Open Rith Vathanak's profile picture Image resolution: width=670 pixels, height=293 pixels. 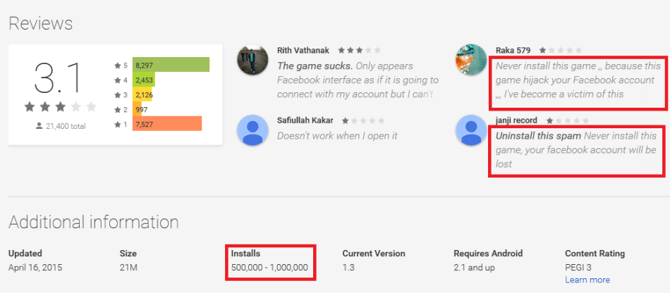tap(252, 60)
